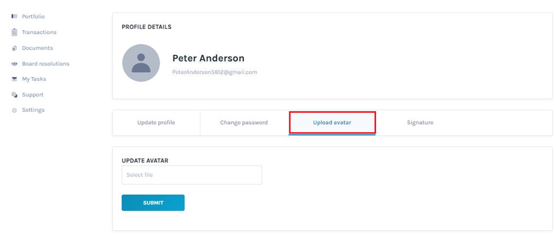556x235 pixels.
Task: Open Board resolutions text link
Action: 46,64
